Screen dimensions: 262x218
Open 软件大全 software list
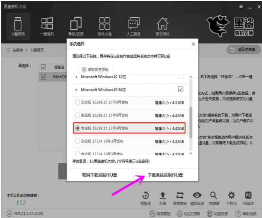point(104,26)
